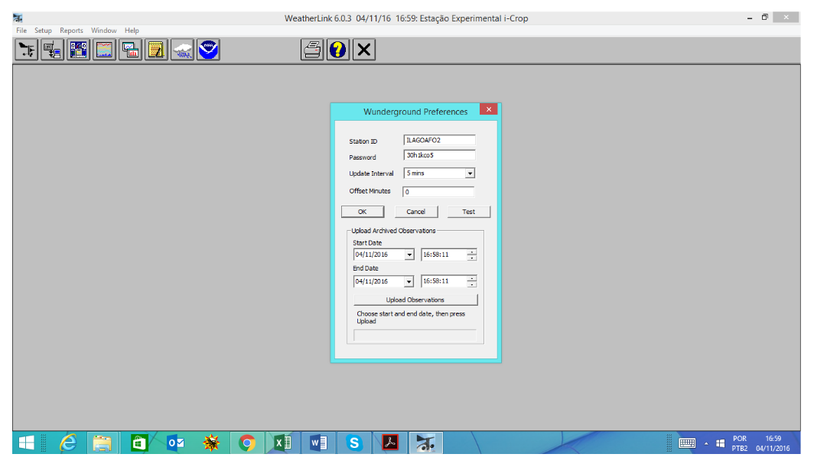This screenshot has height=467, width=814.
Task: Open the strip chart toolbar icon
Action: [x=105, y=50]
